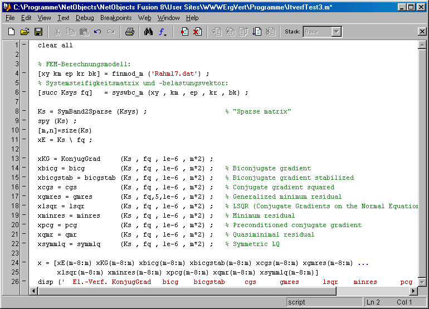This screenshot has height=309, width=429.
Task: Toggle breakpoint dash on line 1
Action: click(24, 45)
